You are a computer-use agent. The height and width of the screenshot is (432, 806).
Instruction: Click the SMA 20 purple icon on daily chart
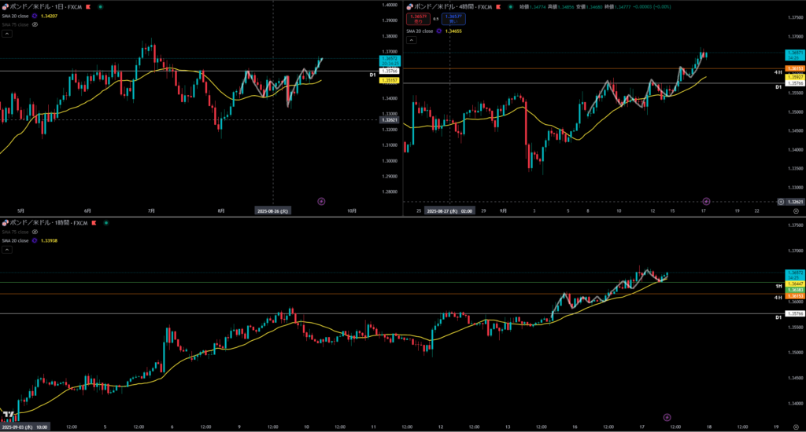[34, 15]
